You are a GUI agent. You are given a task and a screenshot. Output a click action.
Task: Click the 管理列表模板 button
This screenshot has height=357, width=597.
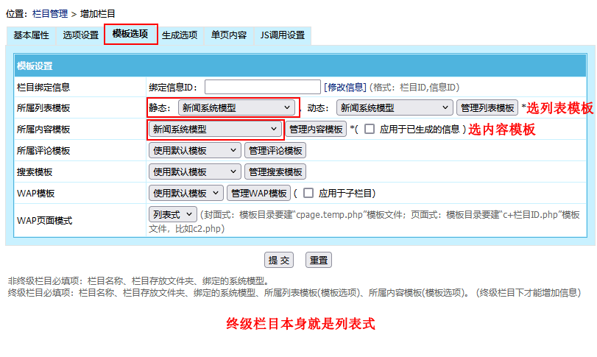tap(487, 108)
